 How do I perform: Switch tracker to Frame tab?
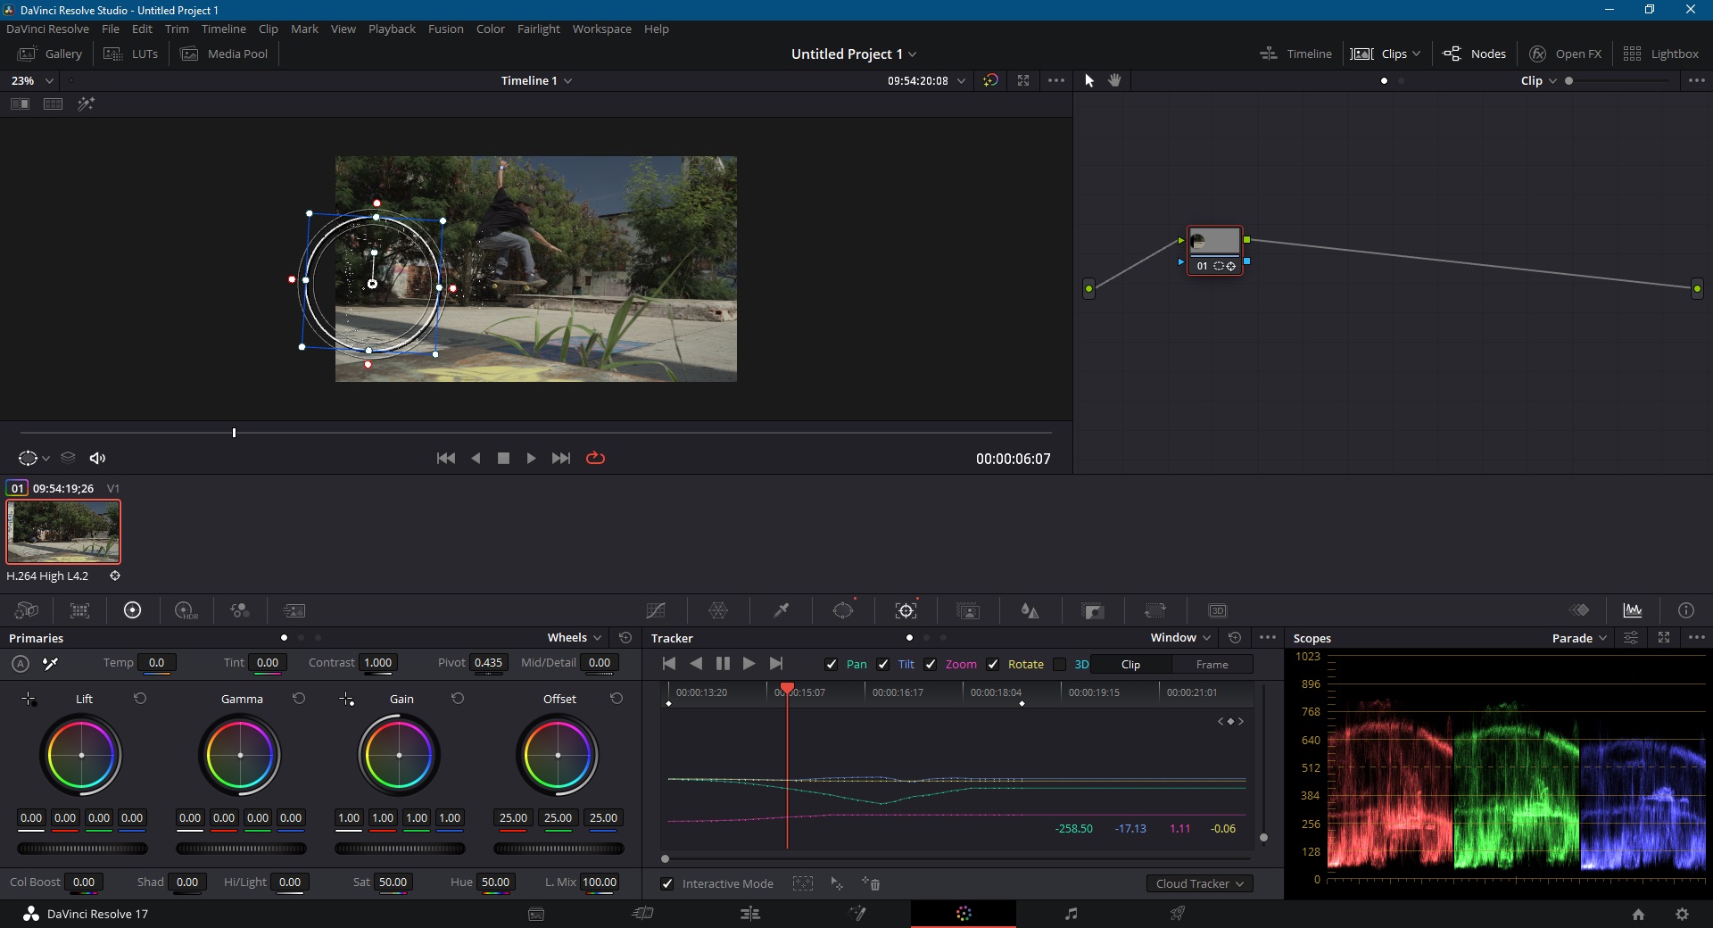point(1212,664)
